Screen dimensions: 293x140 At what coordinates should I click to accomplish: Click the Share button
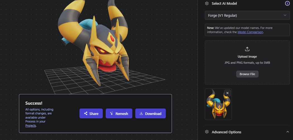pyautogui.click(x=91, y=113)
